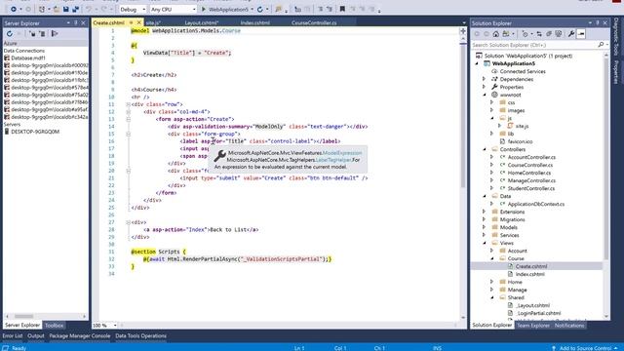Open the Output tab
This screenshot has height=351, width=624.
pyautogui.click(x=36, y=335)
